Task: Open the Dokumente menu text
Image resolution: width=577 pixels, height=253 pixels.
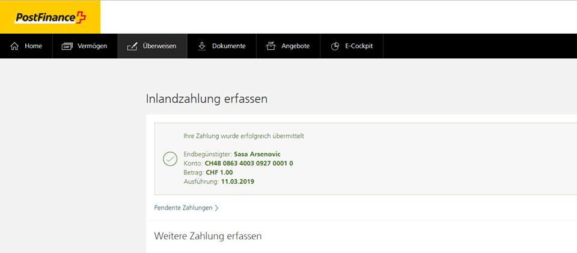Action: [228, 46]
